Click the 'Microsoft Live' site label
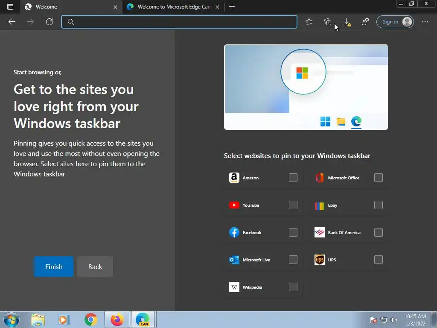The height and width of the screenshot is (328, 437). [256, 260]
